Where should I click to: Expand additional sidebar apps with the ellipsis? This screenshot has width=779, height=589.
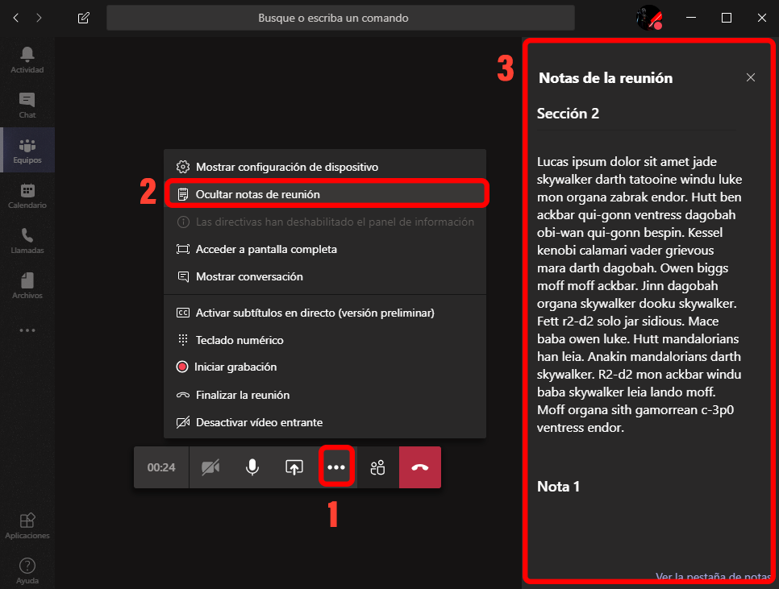tap(27, 330)
